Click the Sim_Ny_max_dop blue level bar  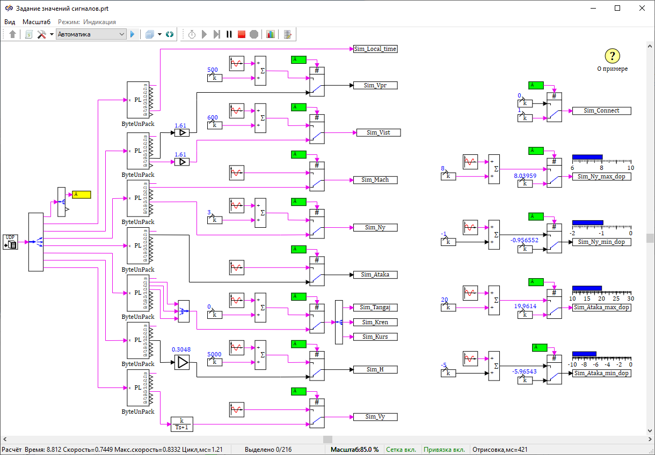tap(587, 158)
